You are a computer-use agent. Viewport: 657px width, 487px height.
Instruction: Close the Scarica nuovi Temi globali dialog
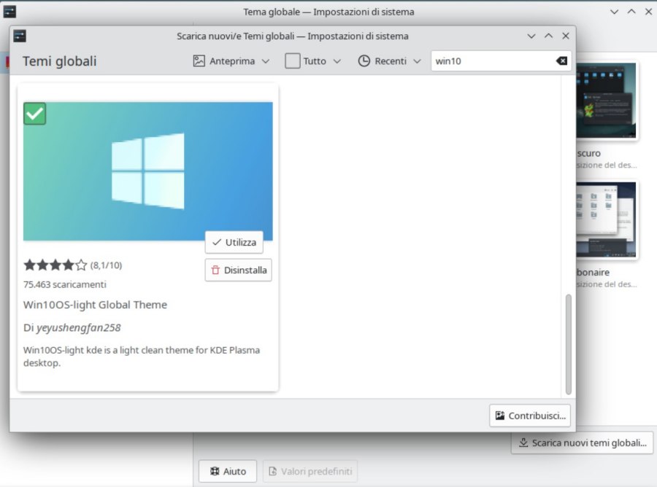(x=566, y=36)
